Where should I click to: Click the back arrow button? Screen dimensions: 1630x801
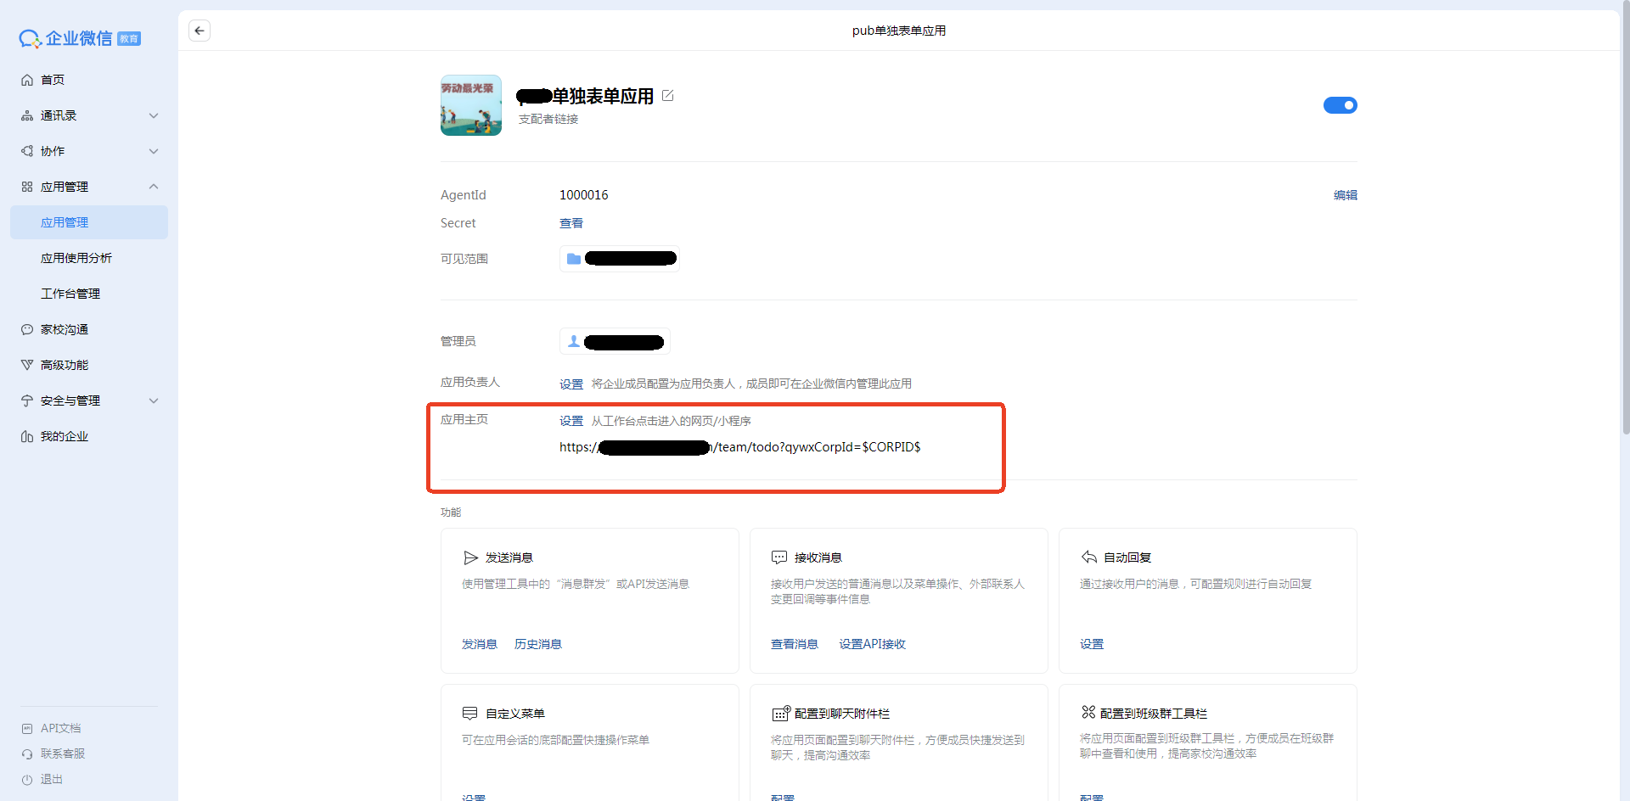200,31
